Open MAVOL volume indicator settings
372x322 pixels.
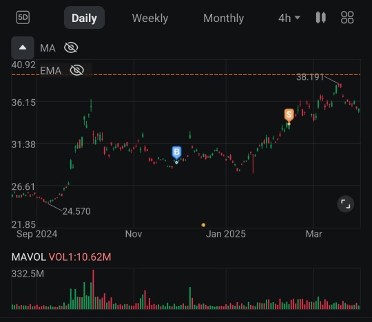pyautogui.click(x=61, y=257)
